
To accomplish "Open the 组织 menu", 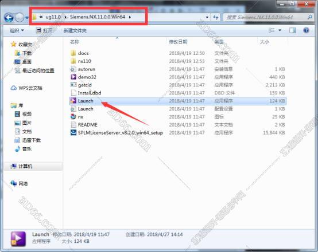I will coord(17,30).
